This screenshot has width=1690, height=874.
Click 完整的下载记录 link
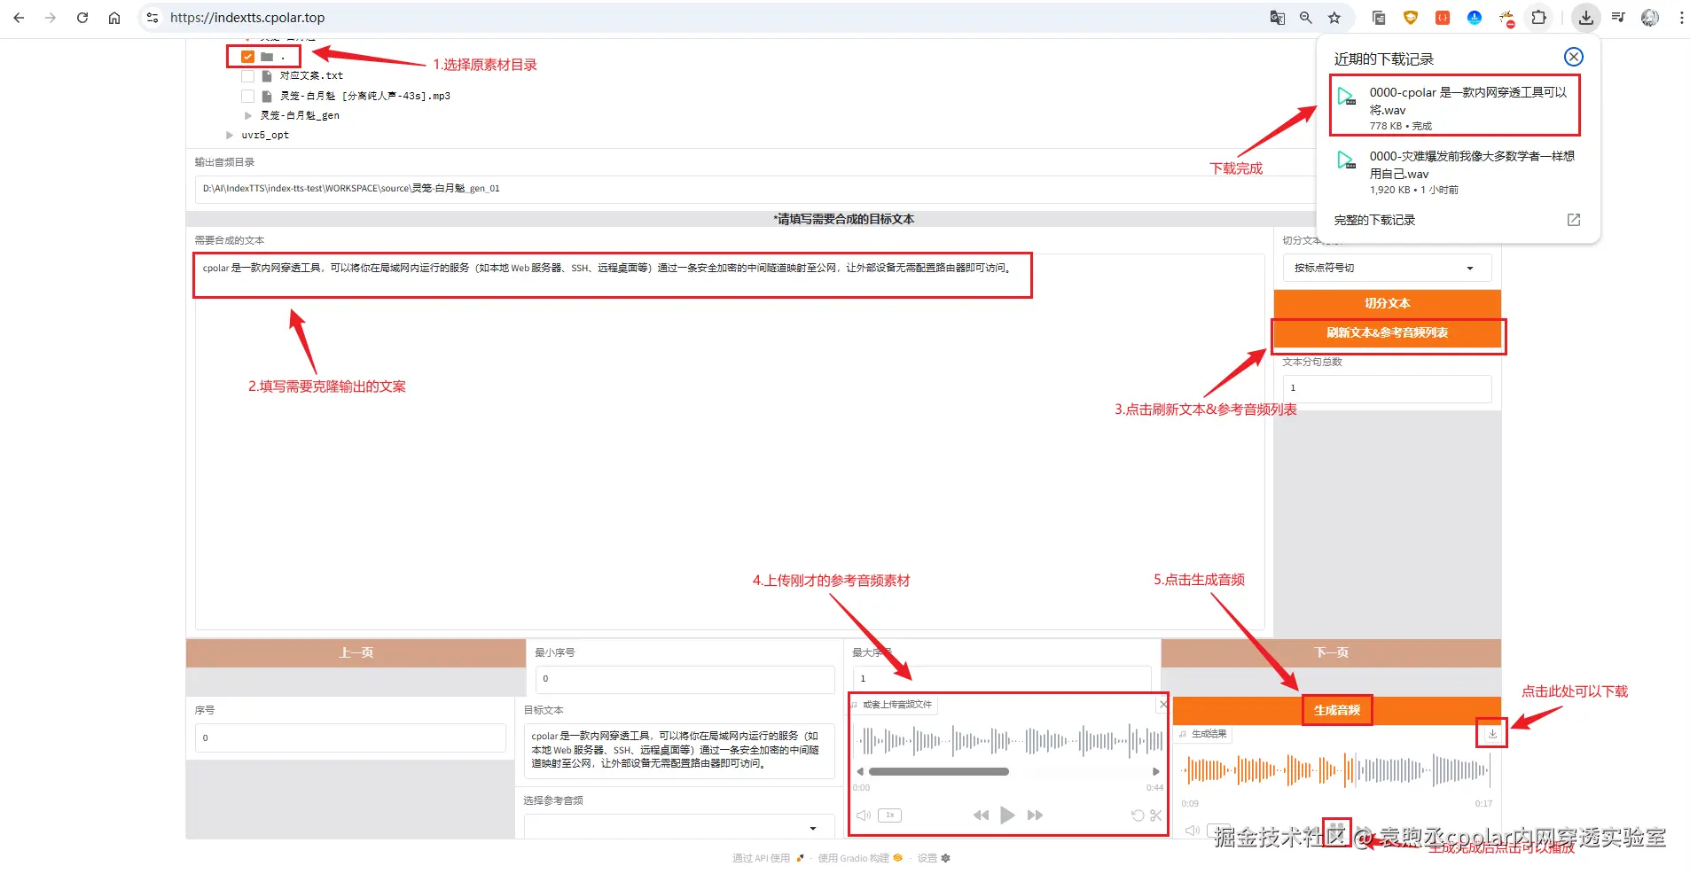pyautogui.click(x=1374, y=220)
